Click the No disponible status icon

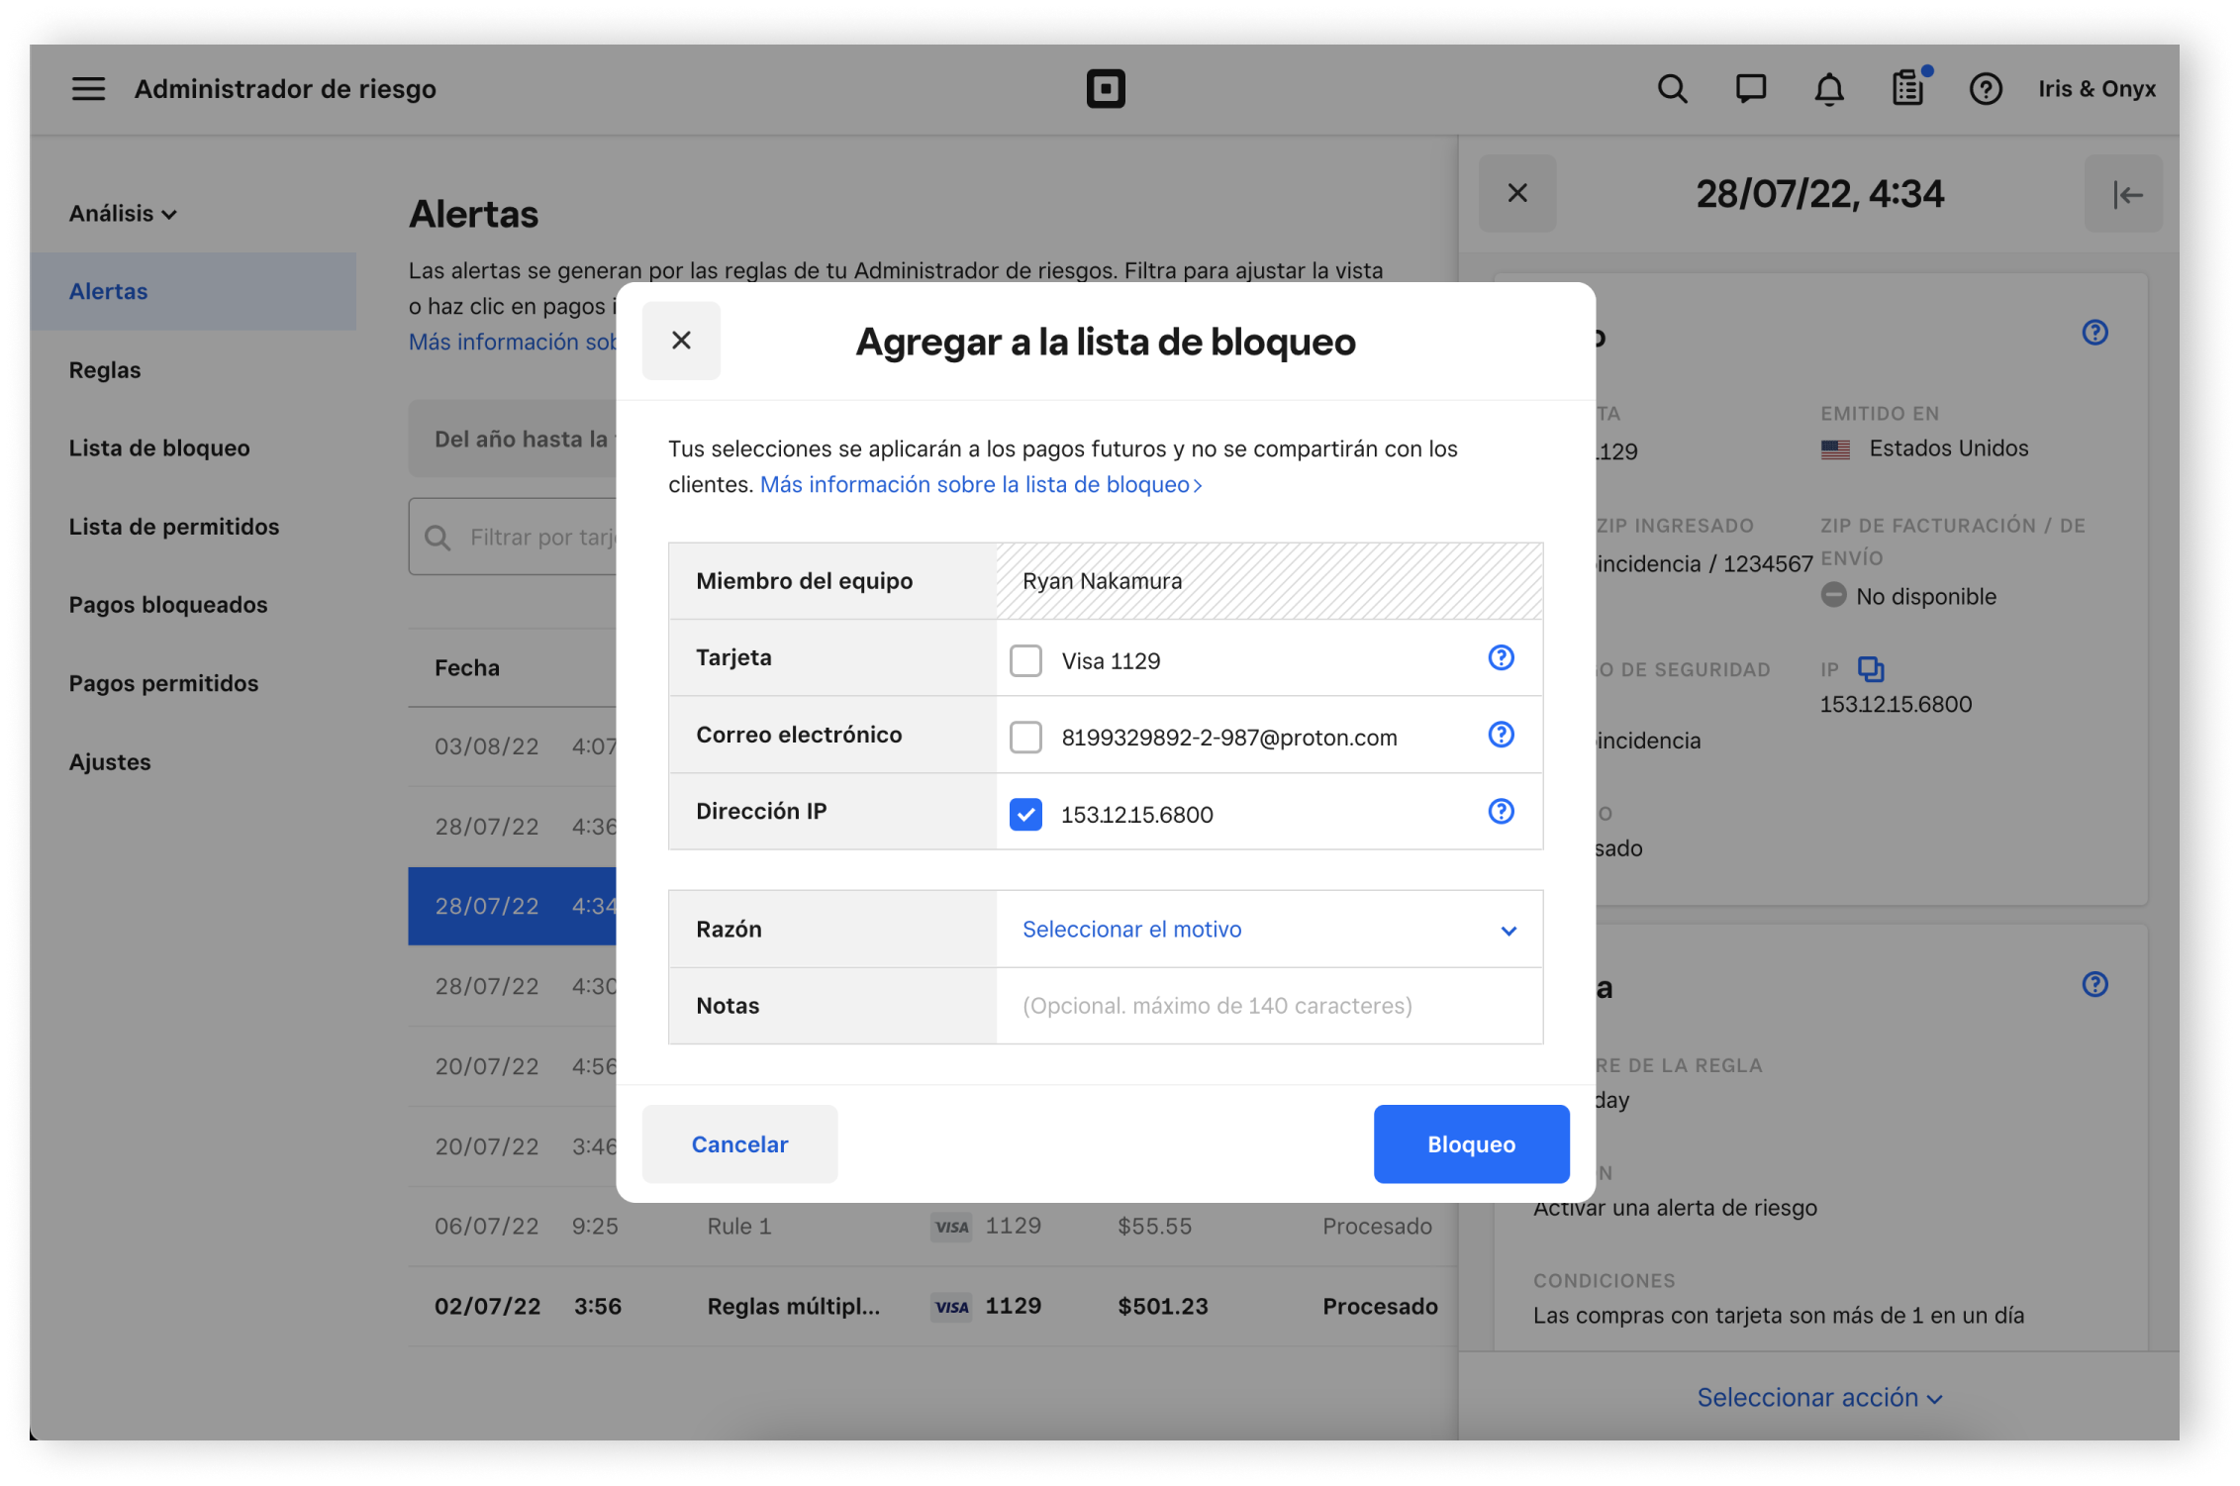(1833, 596)
